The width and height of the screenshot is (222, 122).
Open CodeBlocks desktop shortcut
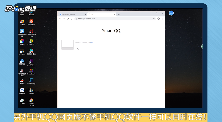(31, 72)
